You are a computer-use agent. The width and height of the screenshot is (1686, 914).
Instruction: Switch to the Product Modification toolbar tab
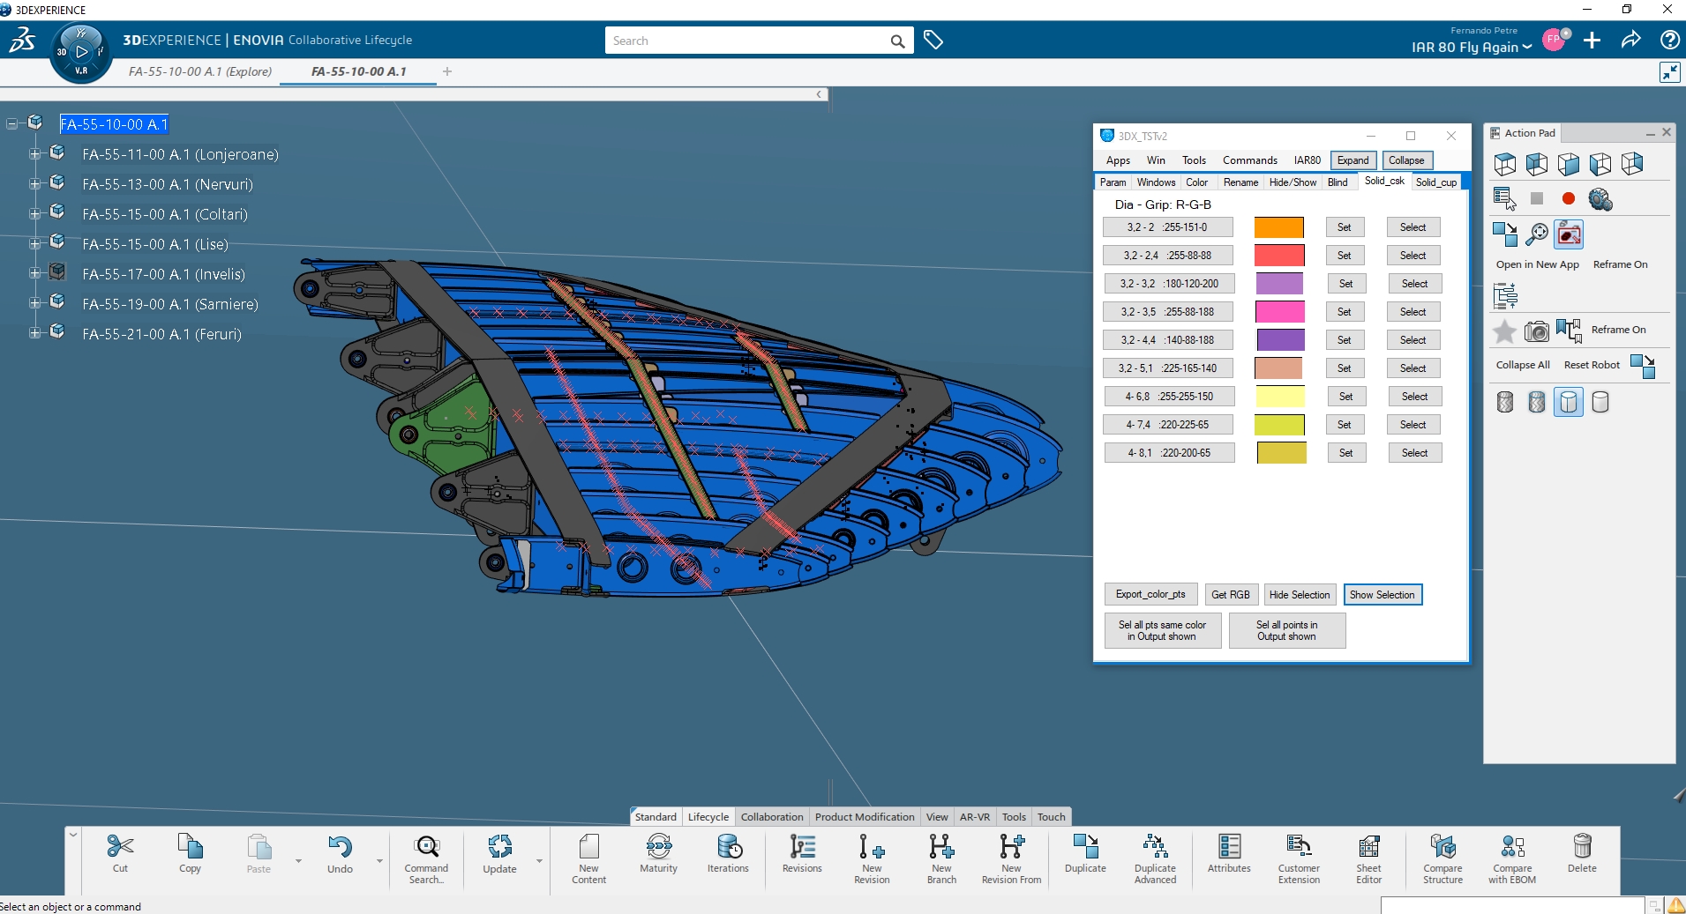click(864, 817)
